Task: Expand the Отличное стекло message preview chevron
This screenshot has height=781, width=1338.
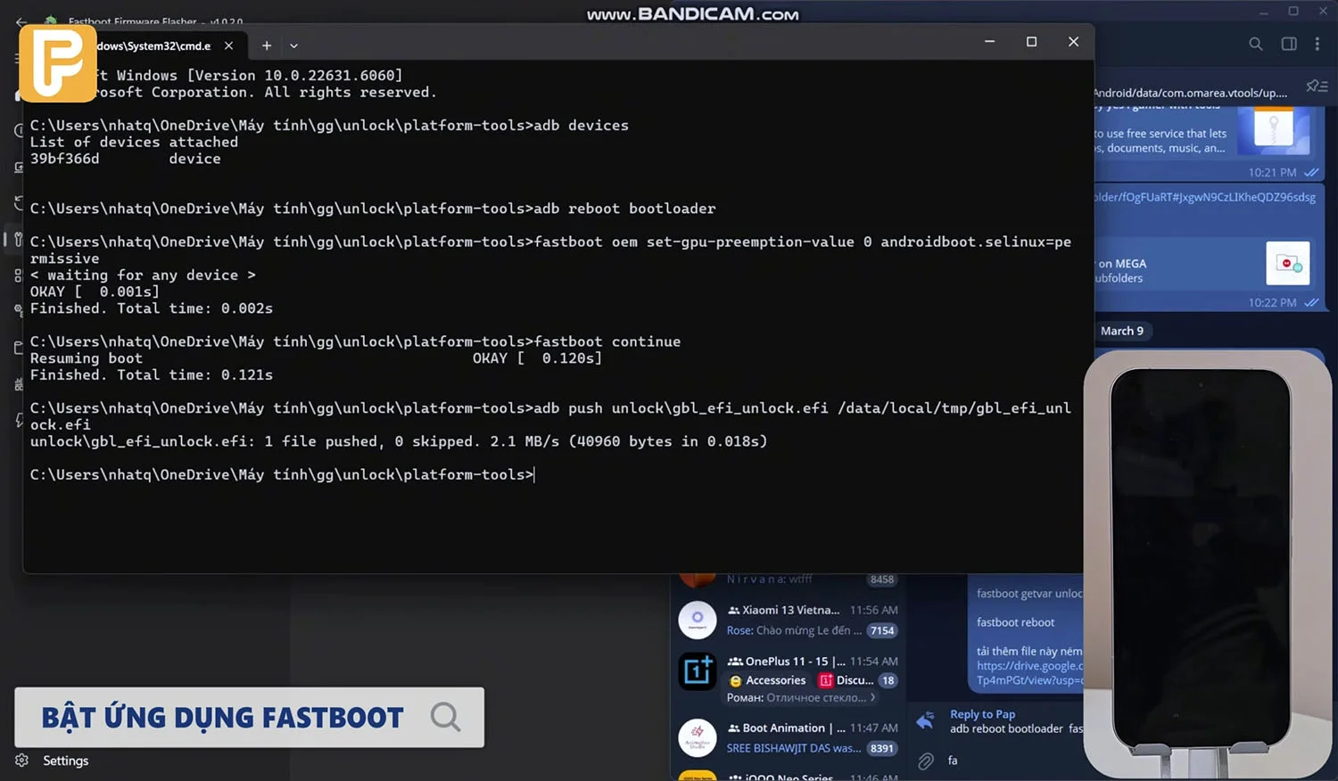Action: (x=872, y=698)
